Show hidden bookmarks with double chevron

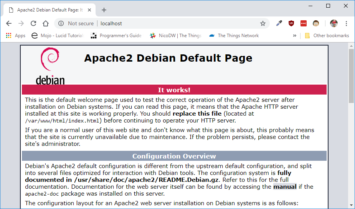tap(294, 36)
